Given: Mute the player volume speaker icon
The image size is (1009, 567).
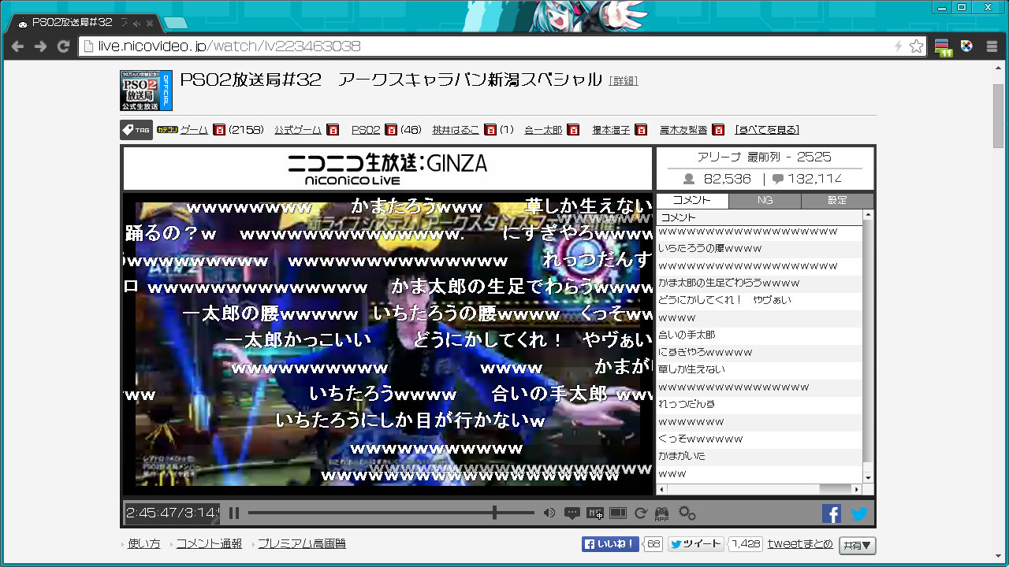Looking at the screenshot, I should pyautogui.click(x=549, y=513).
